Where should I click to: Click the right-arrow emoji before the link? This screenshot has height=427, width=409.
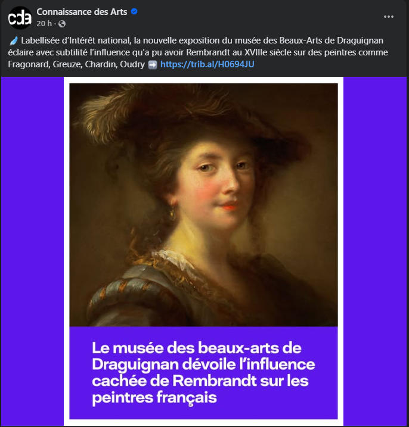[x=153, y=65]
